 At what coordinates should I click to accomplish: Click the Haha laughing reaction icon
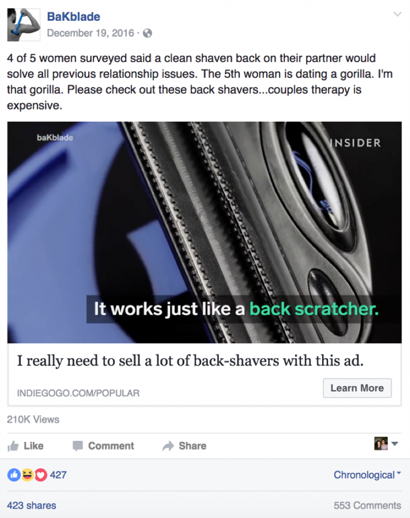tap(28, 475)
